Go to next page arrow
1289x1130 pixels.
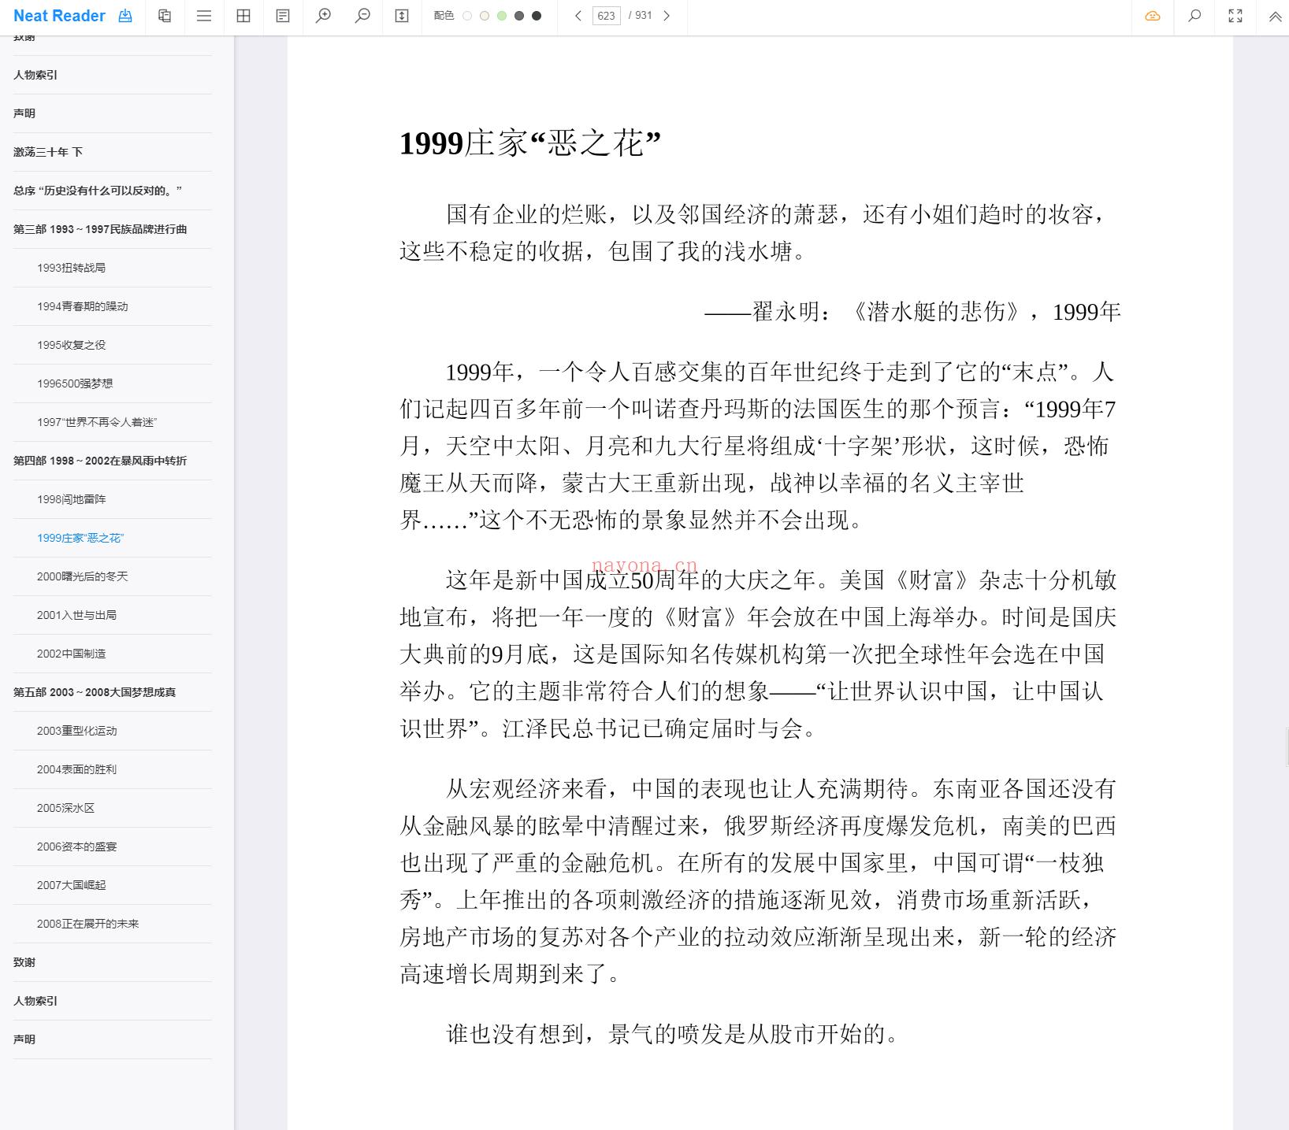[667, 16]
